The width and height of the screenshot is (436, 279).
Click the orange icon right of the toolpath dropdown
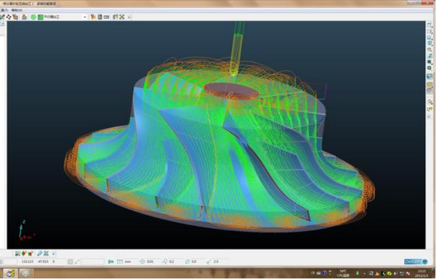coord(93,17)
